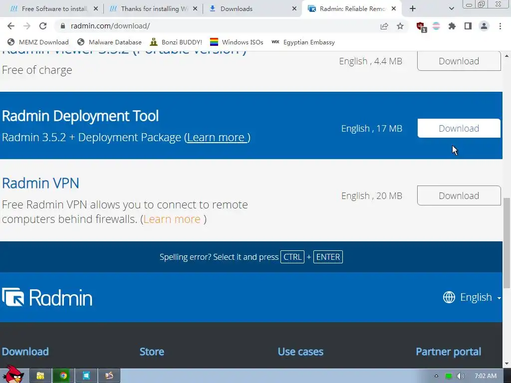Open the Malware Database bookmark
Viewport: 511px width, 383px height.
[109, 42]
